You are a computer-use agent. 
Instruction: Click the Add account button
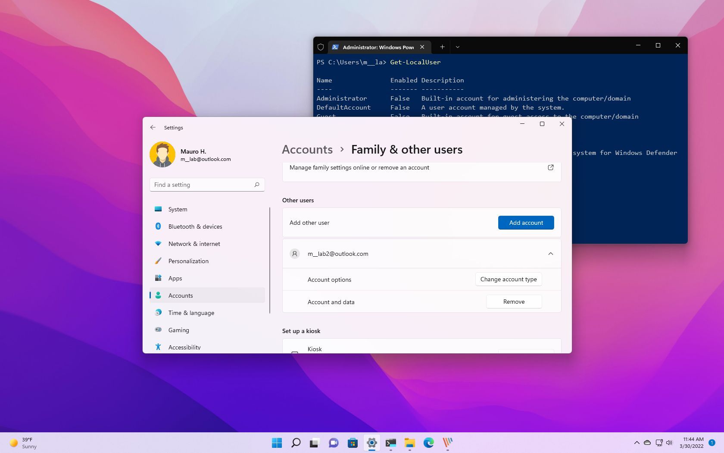click(526, 223)
